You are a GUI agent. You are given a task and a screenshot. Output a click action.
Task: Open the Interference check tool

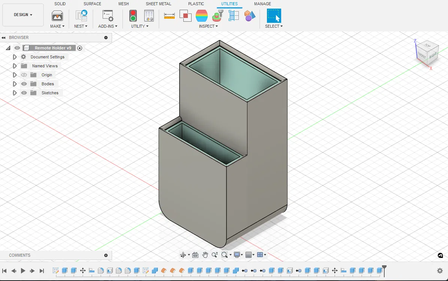coord(185,16)
